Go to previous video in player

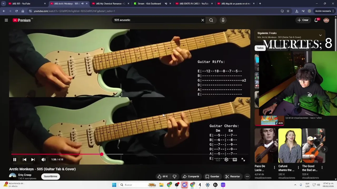click(x=24, y=159)
